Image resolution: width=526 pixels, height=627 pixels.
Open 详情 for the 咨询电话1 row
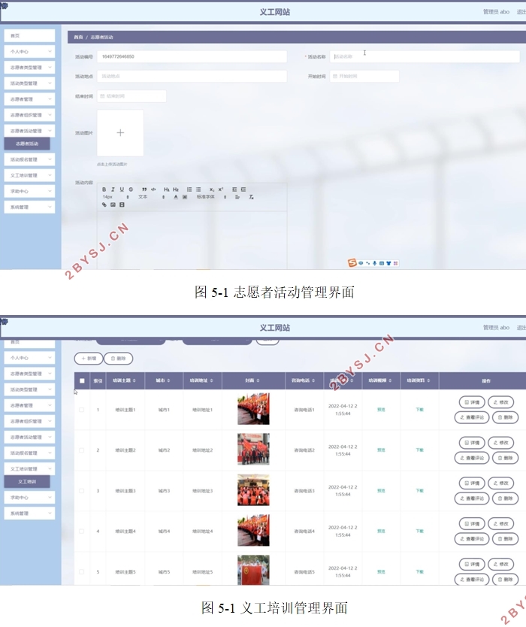pyautogui.click(x=472, y=402)
